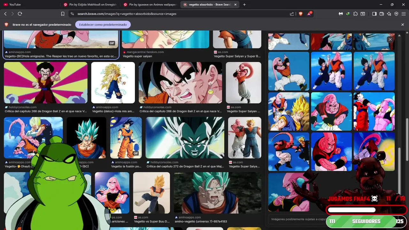Open Buu arms crossed thumbnail
This screenshot has width=409, height=230.
click(112, 193)
